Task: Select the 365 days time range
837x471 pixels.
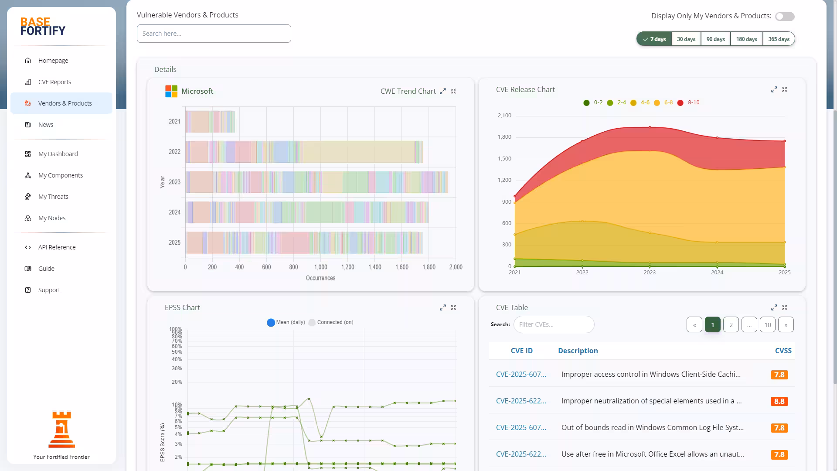Action: (x=779, y=38)
